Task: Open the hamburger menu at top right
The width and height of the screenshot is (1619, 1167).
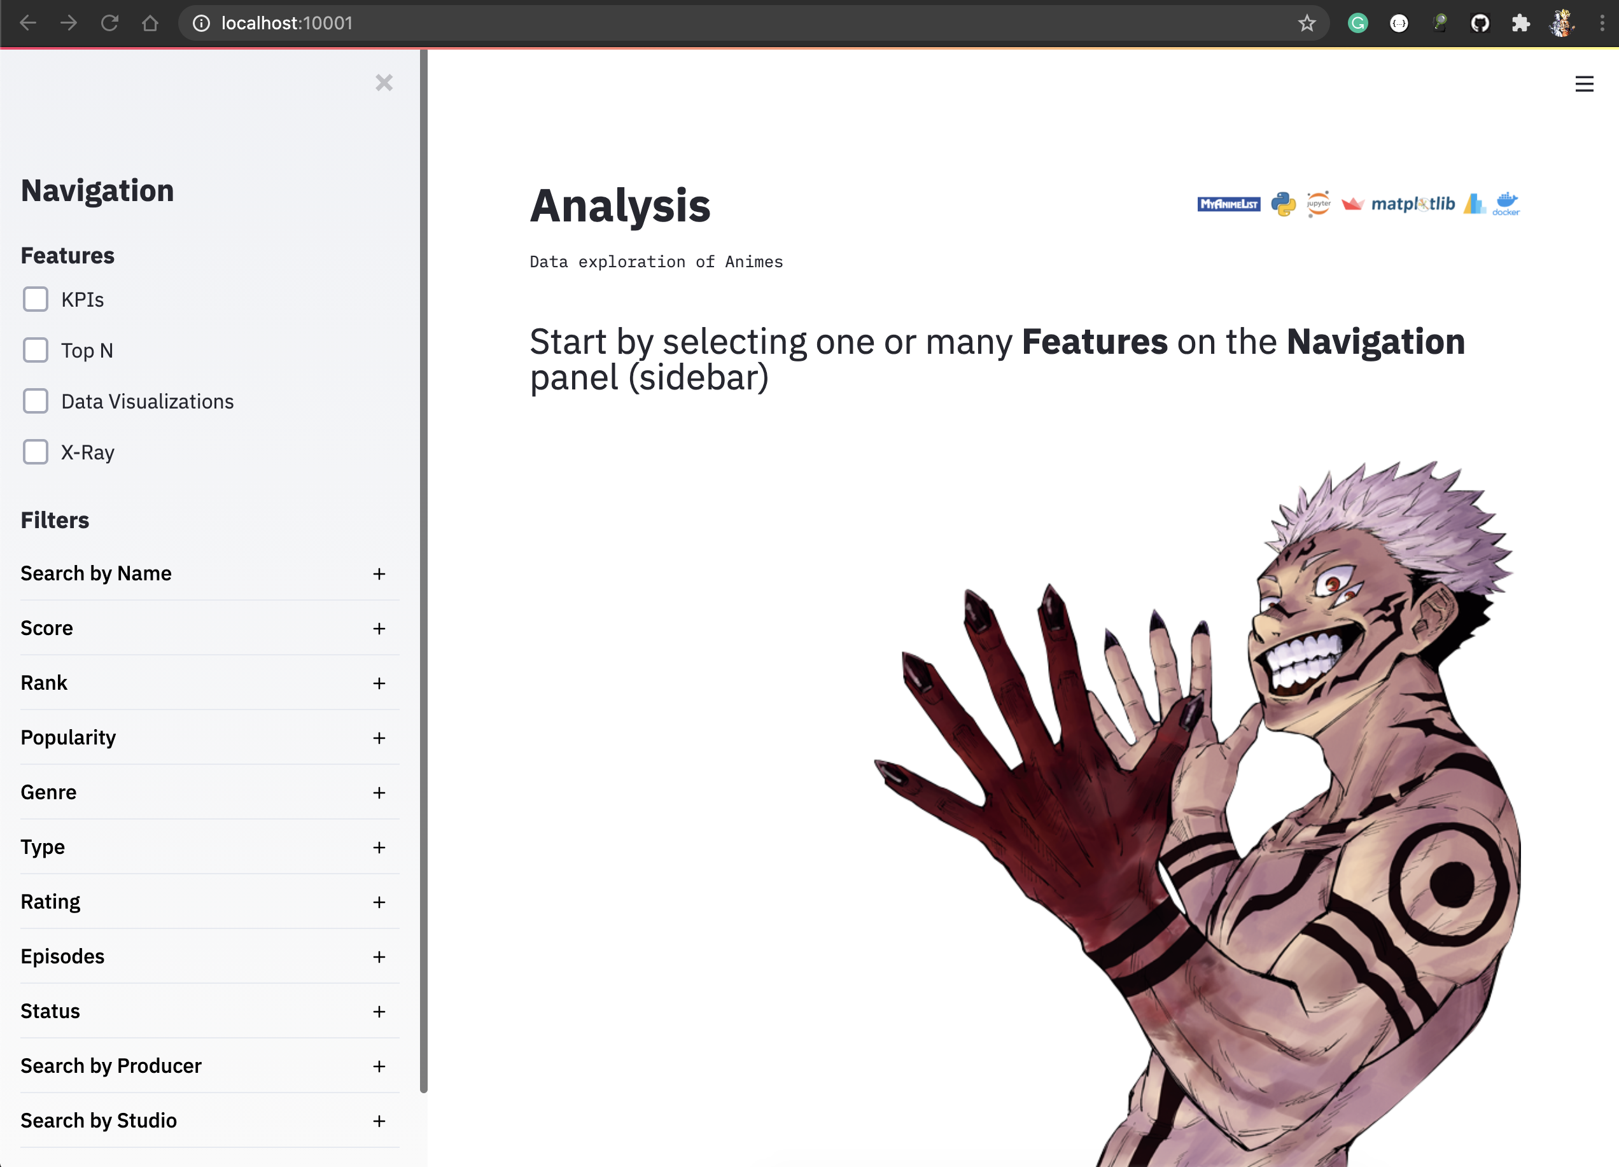Action: (x=1583, y=84)
